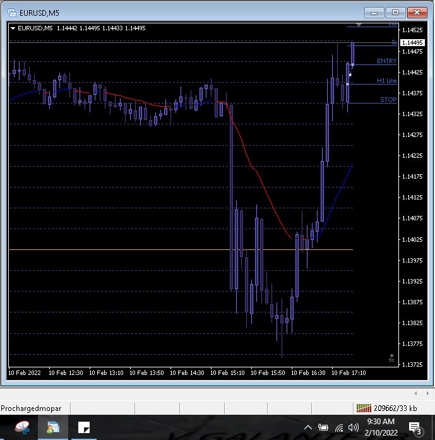435x440 pixels.
Task: Open the white square app in taskbar
Action: pos(84,427)
